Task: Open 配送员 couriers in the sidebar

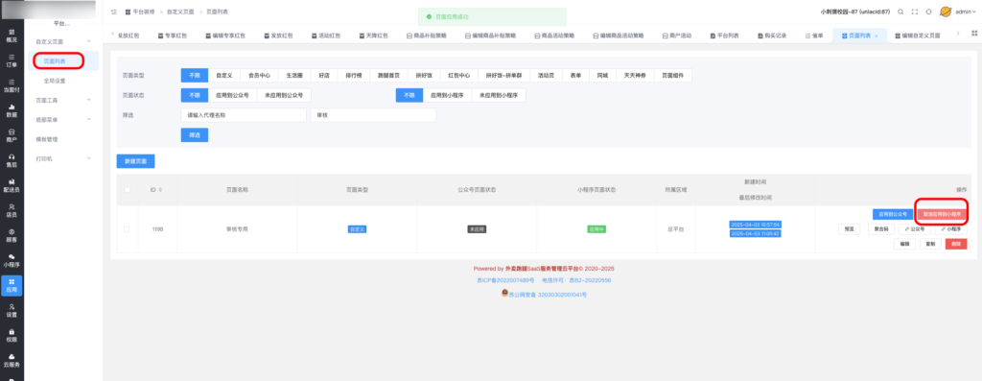Action: pyautogui.click(x=12, y=185)
